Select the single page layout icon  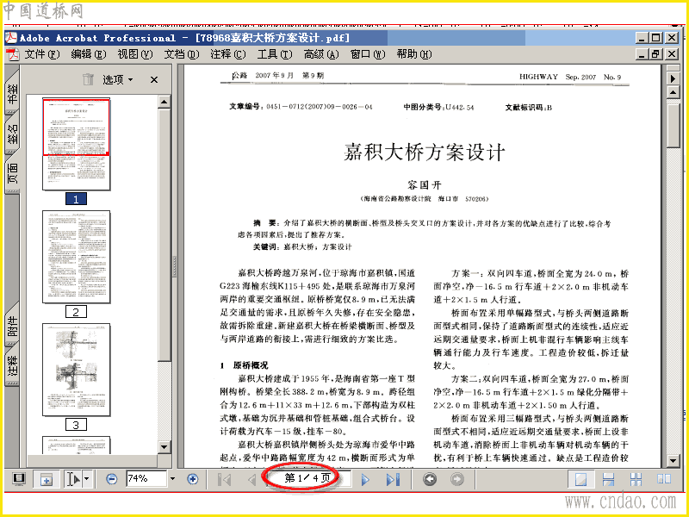(x=581, y=479)
